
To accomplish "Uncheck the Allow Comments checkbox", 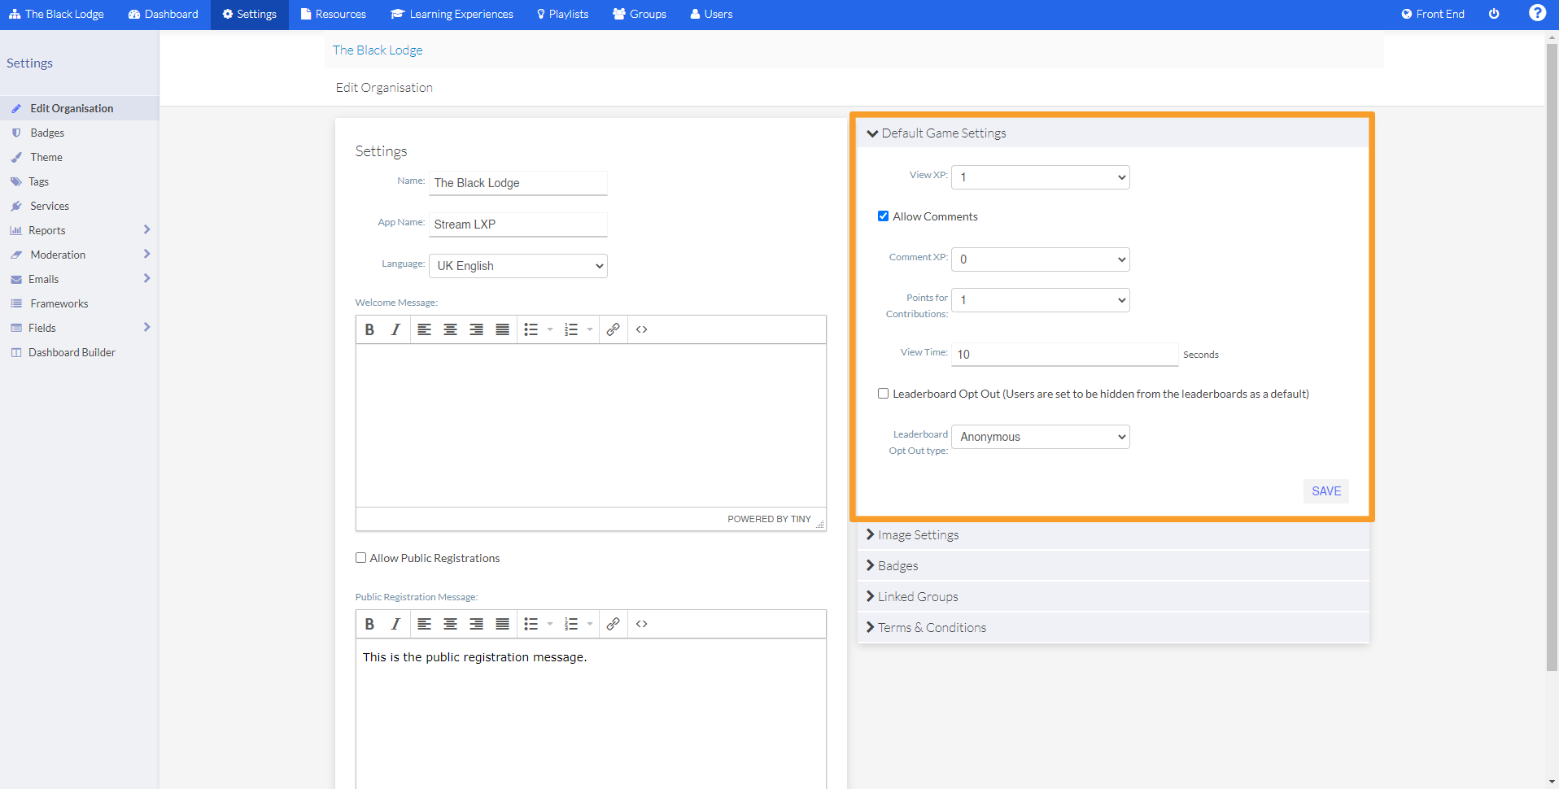I will (x=884, y=216).
